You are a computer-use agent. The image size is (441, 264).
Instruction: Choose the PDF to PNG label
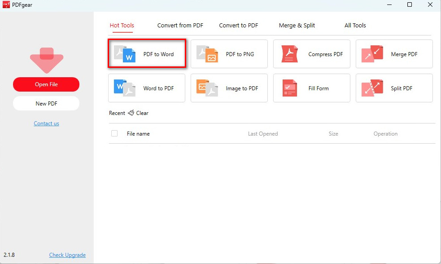240,54
